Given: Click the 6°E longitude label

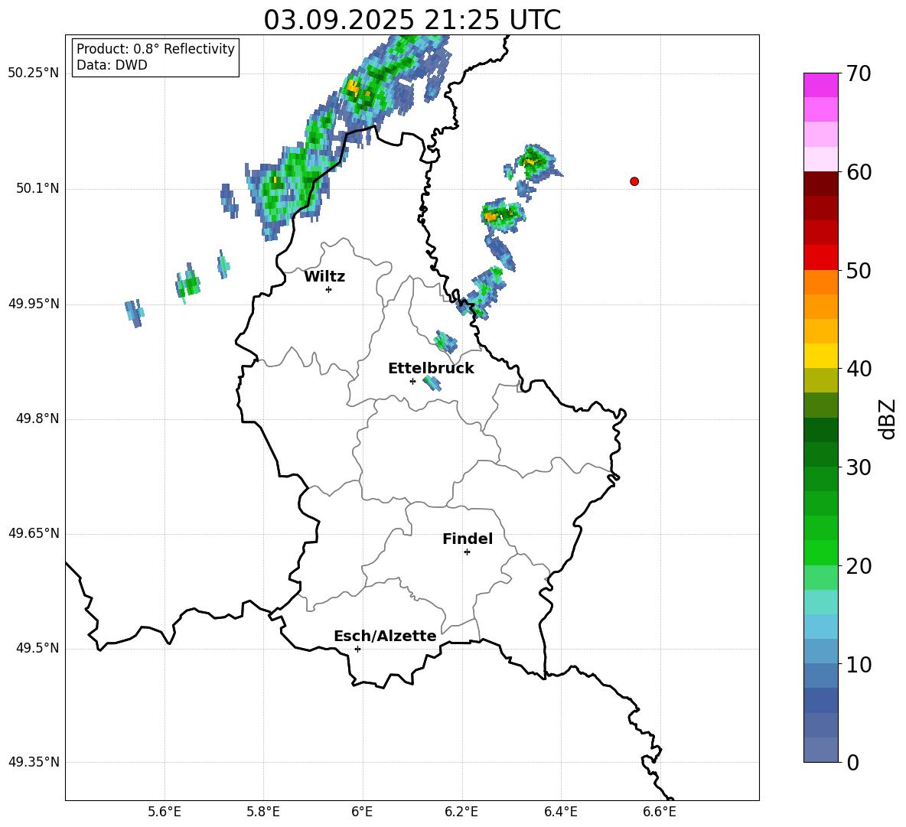Looking at the screenshot, I should pos(362,812).
